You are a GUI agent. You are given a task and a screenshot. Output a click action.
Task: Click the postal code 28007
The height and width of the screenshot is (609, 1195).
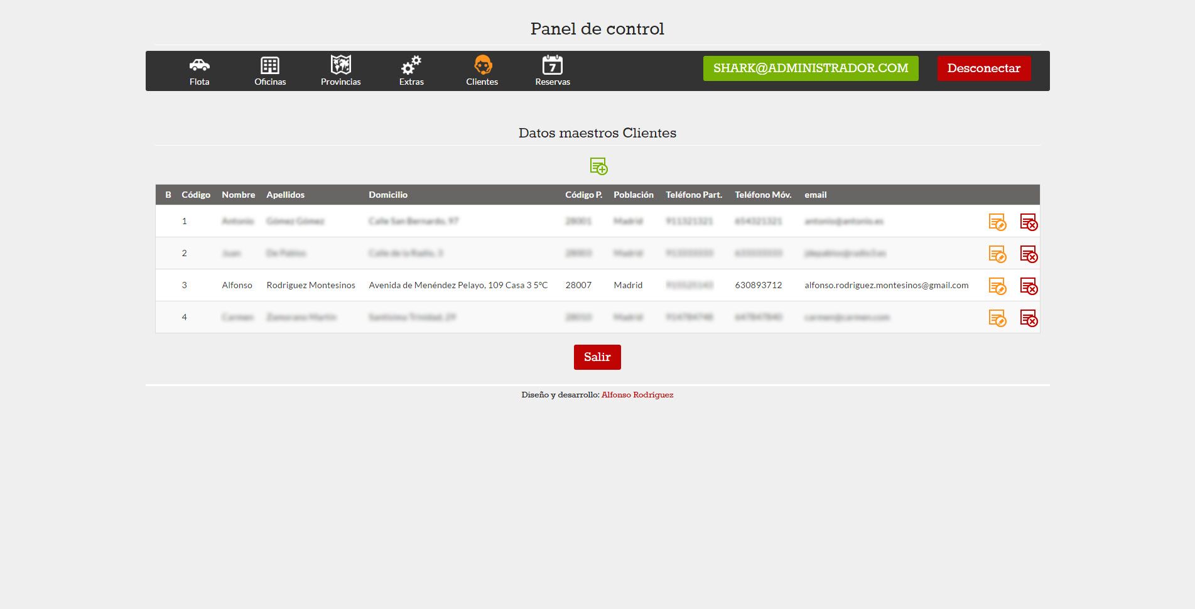[x=578, y=285]
